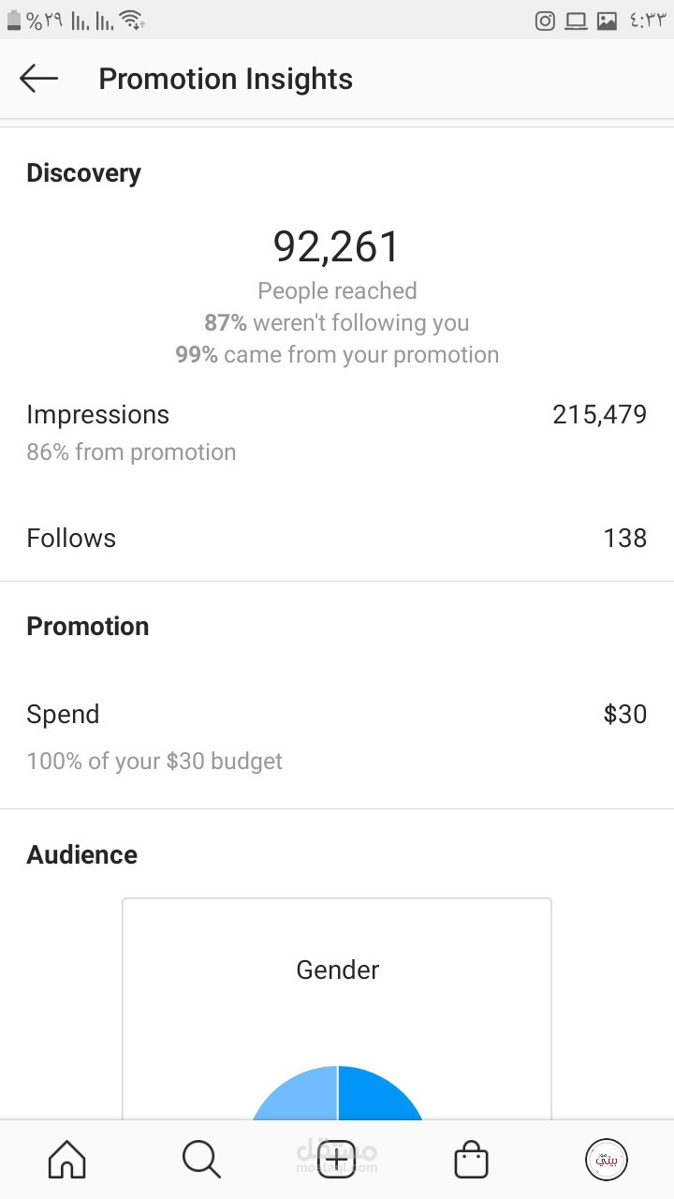
Task: Tap the battery indicator icon
Action: (14, 21)
